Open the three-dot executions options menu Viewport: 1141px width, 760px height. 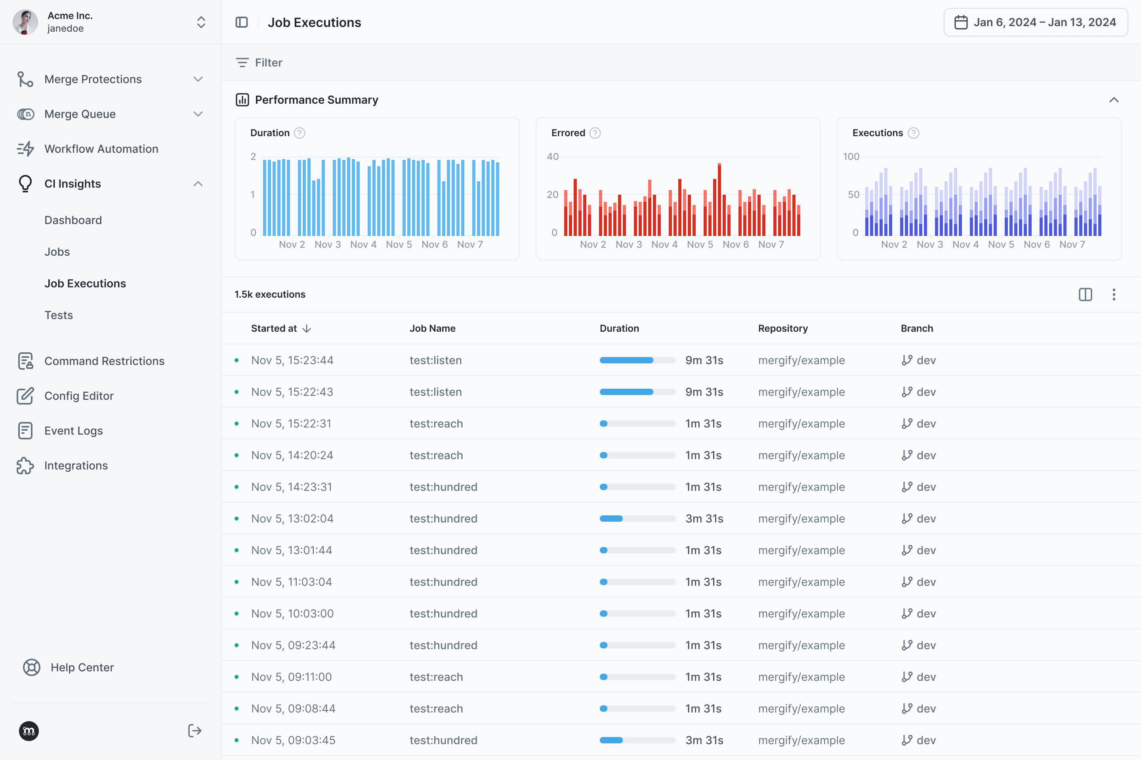coord(1114,294)
